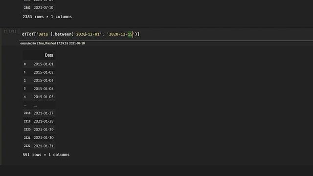Click the '2020-12-01' start date string
Screen dimensions: 313x176
click(88, 34)
